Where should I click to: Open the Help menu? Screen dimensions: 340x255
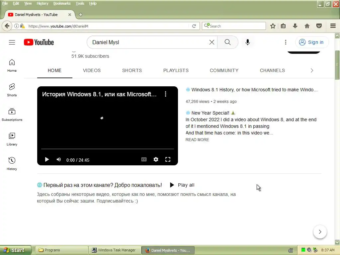tap(93, 3)
